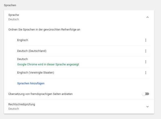Click the Sprachen section heading
161x119 pixels.
point(10,5)
